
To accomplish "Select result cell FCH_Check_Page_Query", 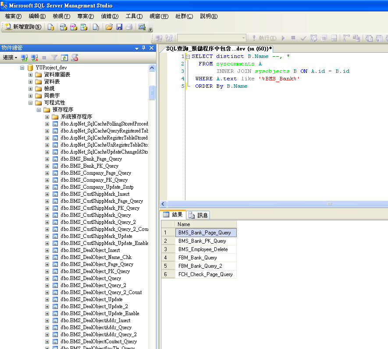I will coord(206,274).
